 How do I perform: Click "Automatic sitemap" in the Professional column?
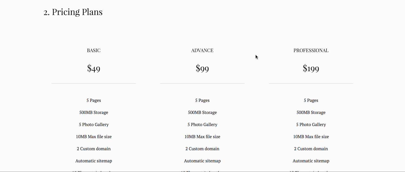(311, 161)
